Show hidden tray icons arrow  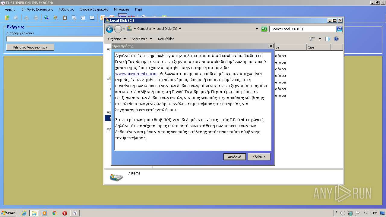(x=336, y=213)
